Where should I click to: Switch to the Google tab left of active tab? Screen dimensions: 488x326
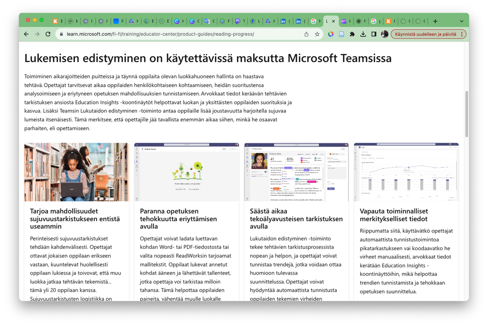pos(316,21)
